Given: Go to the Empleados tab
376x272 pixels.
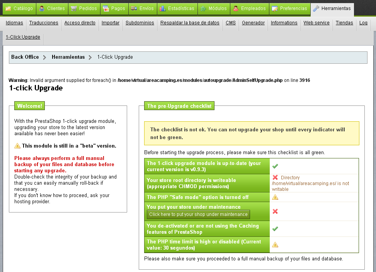Looking at the screenshot, I should click(250, 8).
